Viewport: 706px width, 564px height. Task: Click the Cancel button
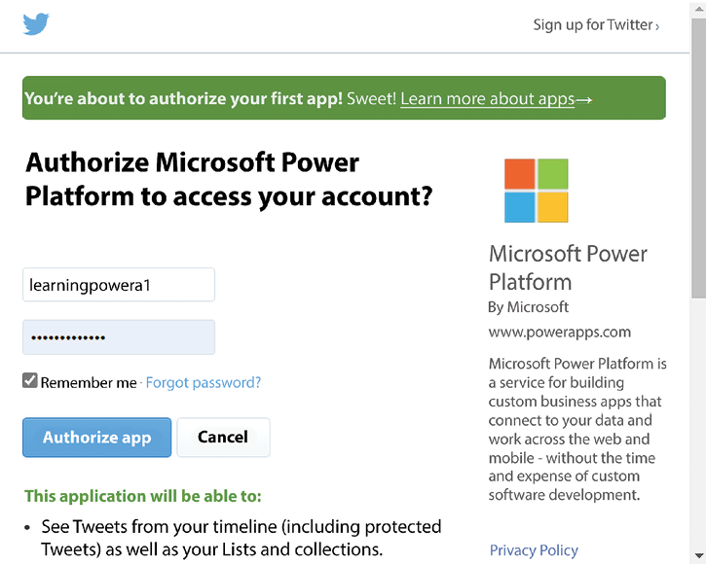pos(223,438)
